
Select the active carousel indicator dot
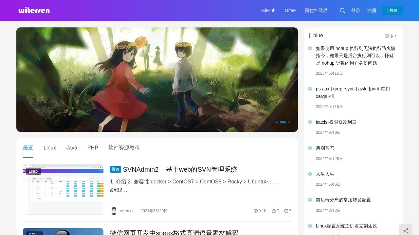click(x=283, y=122)
